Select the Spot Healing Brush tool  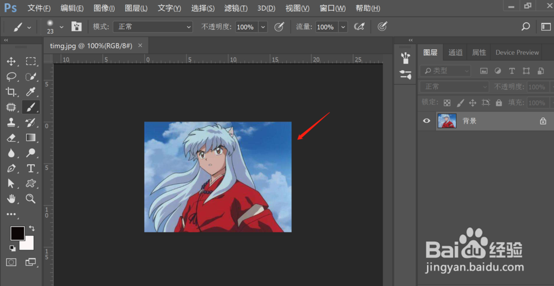(11, 107)
